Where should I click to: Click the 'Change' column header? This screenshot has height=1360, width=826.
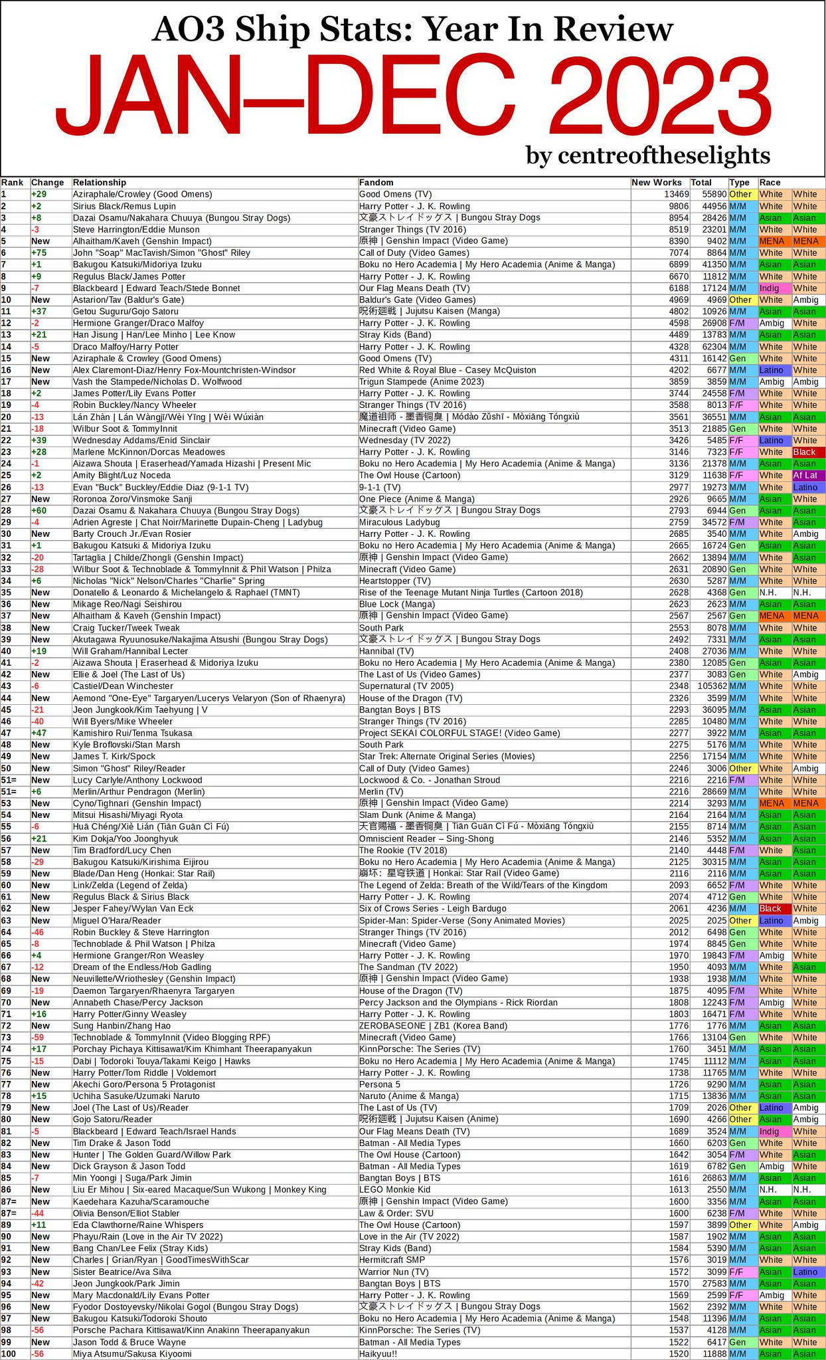point(48,183)
